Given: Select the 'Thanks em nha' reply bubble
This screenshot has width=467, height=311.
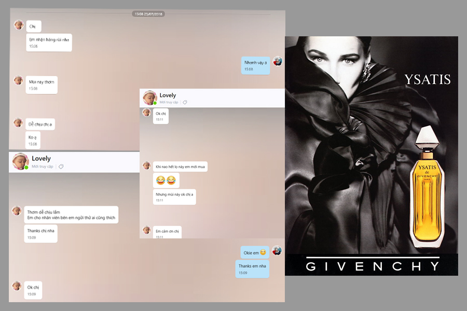Looking at the screenshot, I should (x=252, y=269).
